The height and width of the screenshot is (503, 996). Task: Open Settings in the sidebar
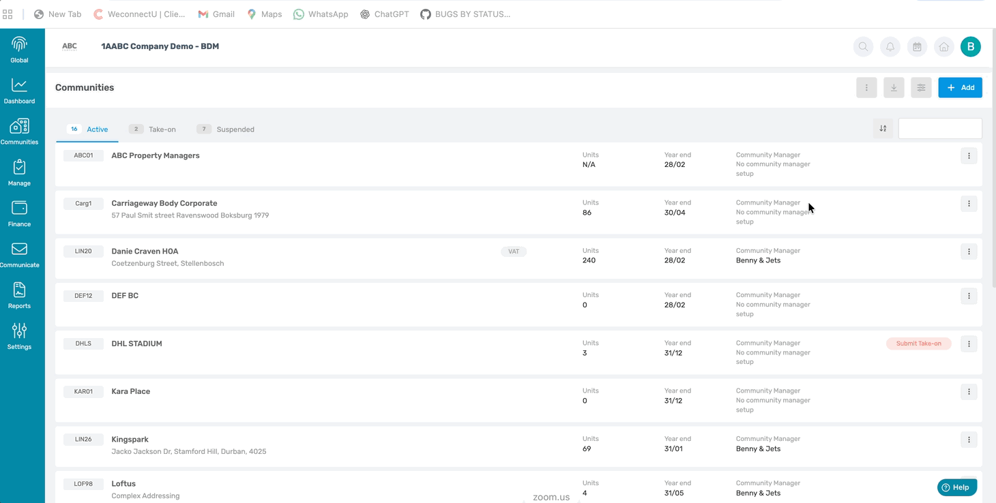click(19, 337)
